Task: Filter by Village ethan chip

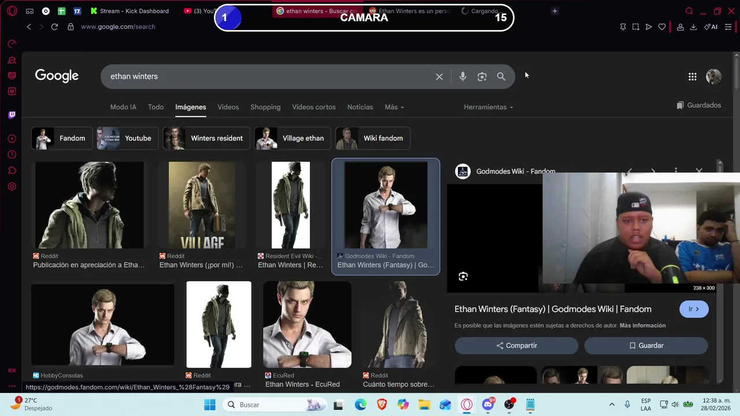Action: tap(293, 138)
